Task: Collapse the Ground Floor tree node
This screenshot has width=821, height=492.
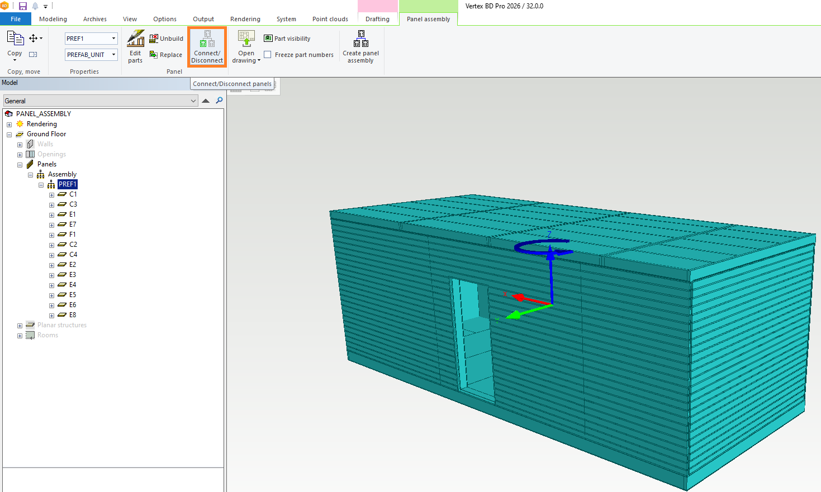Action: [9, 135]
